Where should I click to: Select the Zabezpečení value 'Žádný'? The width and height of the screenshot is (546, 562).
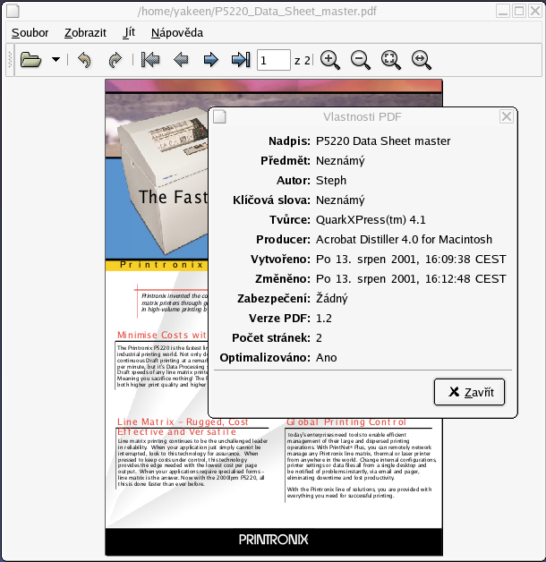click(x=331, y=299)
